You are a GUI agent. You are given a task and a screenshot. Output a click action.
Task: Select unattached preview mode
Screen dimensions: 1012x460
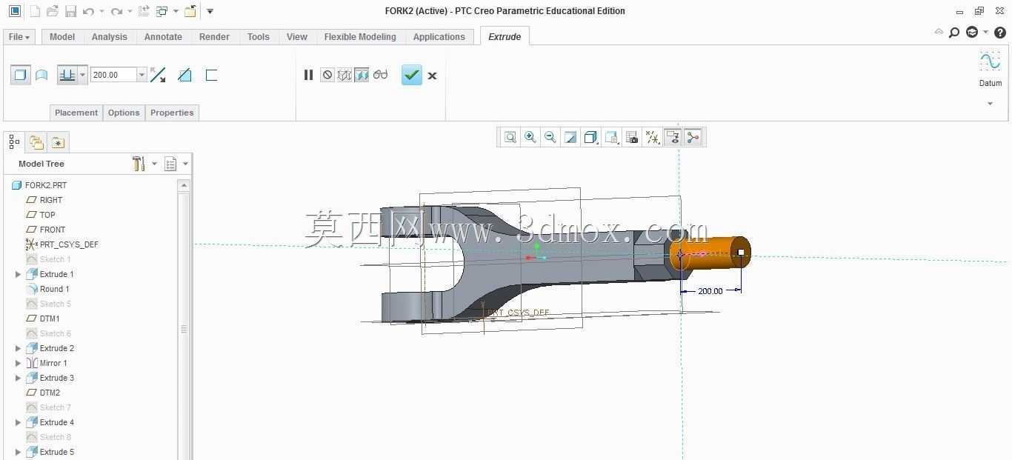tap(344, 75)
